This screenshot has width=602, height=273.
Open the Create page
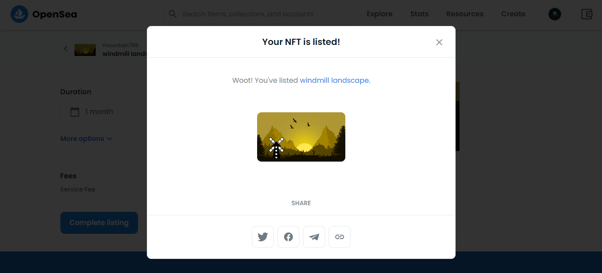coord(513,14)
